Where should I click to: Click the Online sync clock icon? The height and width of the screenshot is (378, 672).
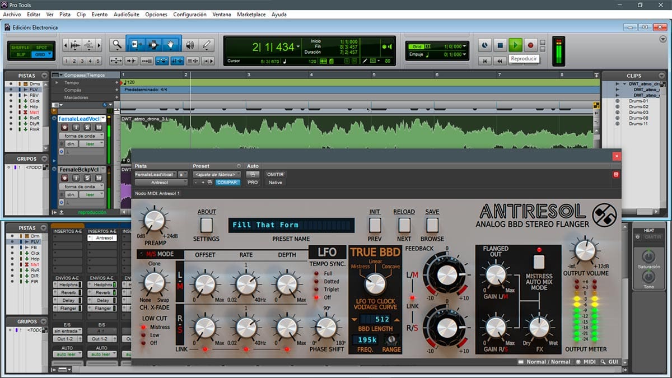coord(485,44)
